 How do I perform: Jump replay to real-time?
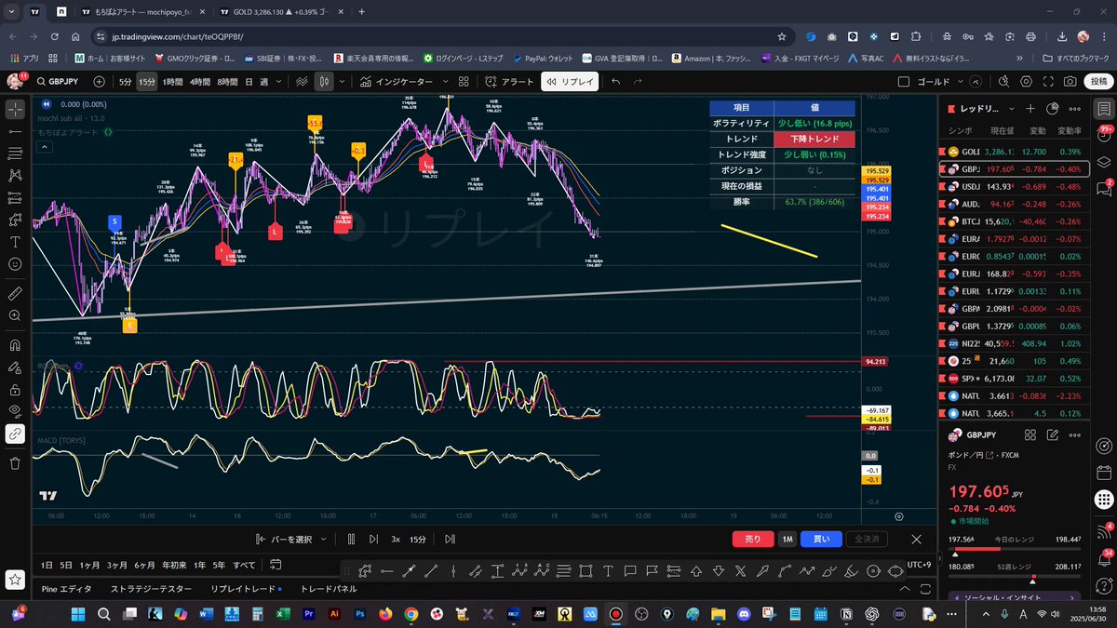[x=450, y=539]
